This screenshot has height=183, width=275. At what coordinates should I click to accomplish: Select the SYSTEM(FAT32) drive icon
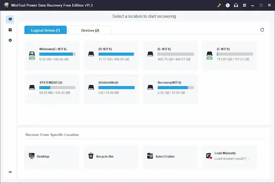point(32,87)
